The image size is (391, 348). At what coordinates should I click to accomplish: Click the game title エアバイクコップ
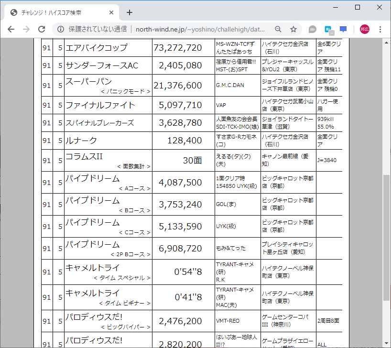(97, 48)
